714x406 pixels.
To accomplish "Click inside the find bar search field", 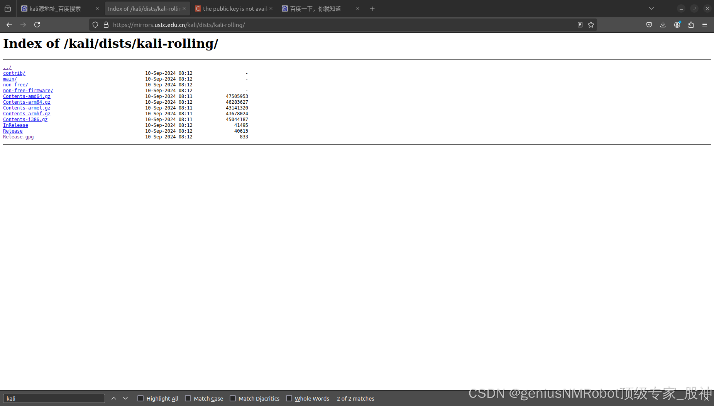I will coord(54,398).
